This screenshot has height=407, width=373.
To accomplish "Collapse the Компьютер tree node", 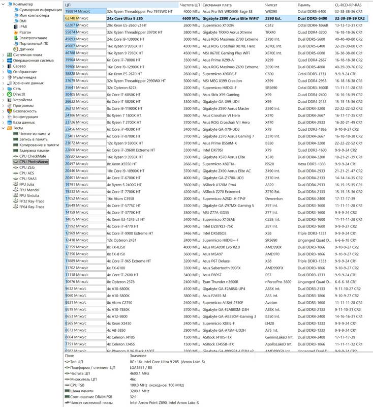I will pos(3,4).
